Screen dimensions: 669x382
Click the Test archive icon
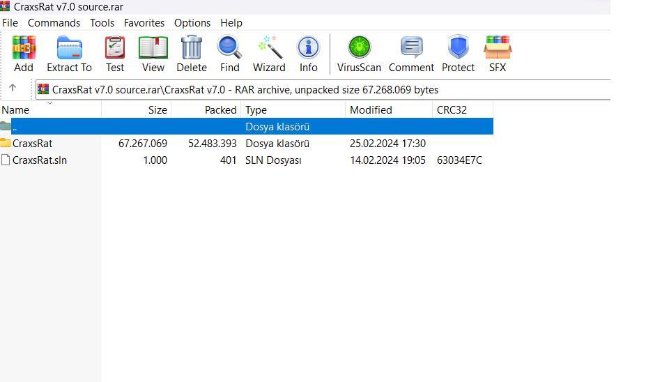(x=115, y=47)
